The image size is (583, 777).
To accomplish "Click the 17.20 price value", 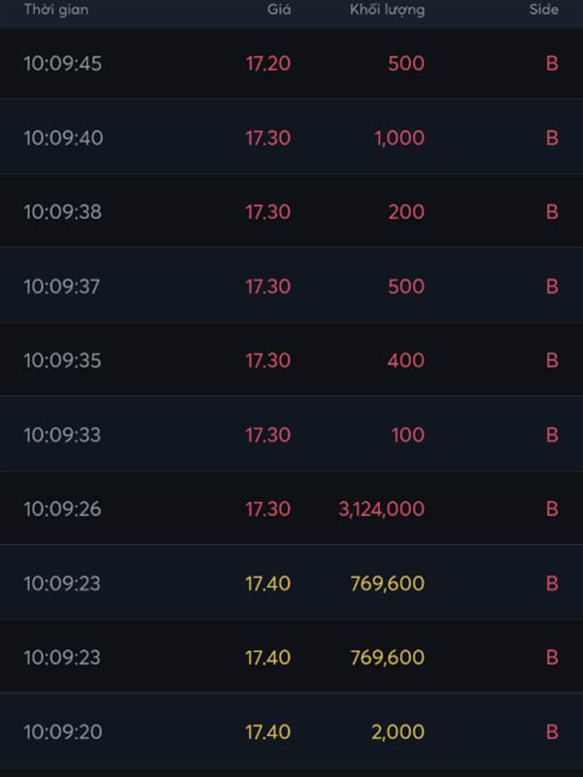I will coord(268,63).
